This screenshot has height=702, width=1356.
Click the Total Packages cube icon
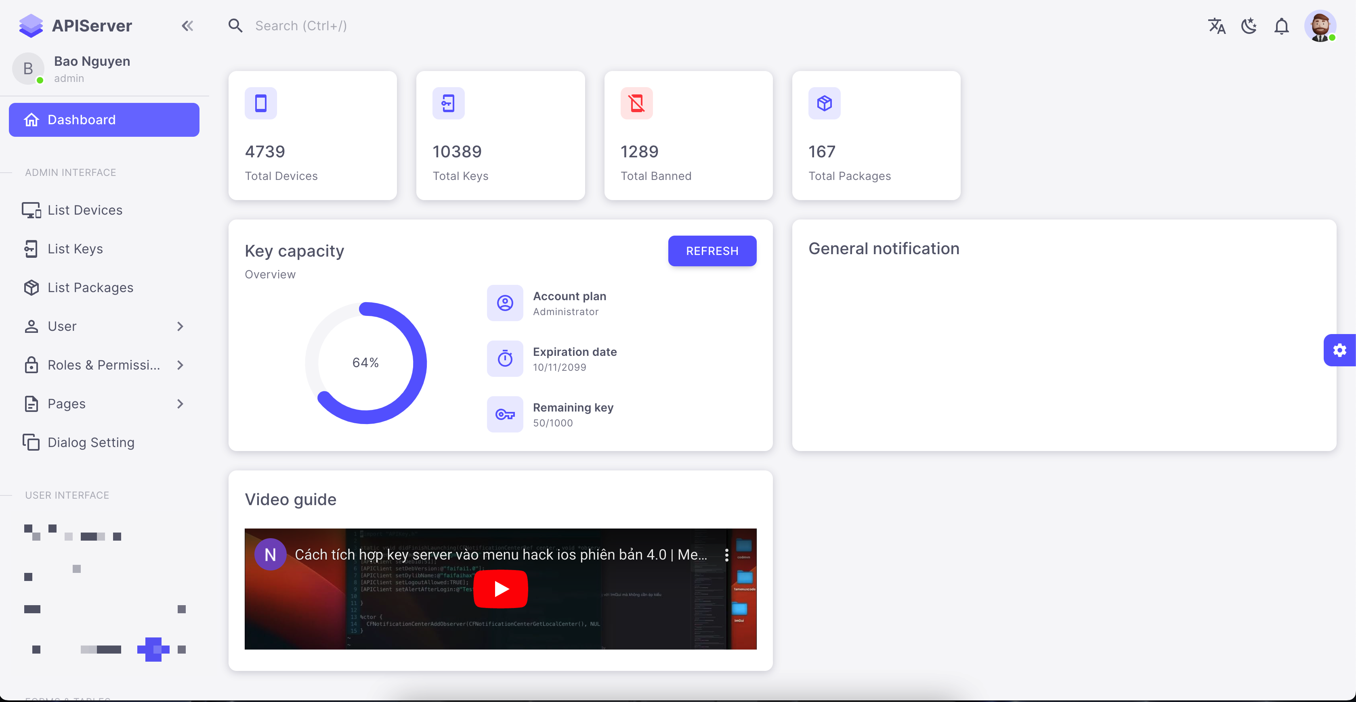tap(824, 103)
